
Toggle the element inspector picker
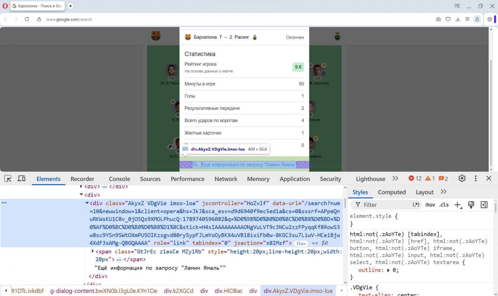pyautogui.click(x=8, y=178)
